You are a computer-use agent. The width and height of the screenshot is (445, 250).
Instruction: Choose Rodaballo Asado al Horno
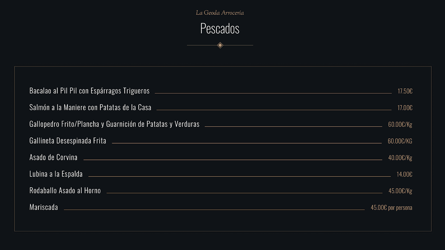(x=65, y=191)
